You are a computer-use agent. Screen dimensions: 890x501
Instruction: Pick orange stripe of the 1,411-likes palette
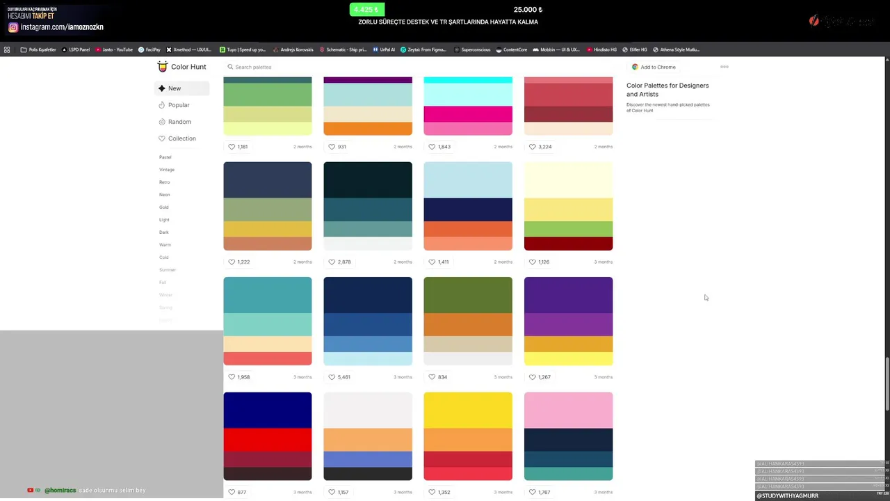pos(468,229)
